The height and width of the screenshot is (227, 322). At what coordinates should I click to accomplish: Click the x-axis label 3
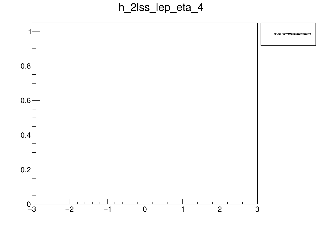point(257,210)
